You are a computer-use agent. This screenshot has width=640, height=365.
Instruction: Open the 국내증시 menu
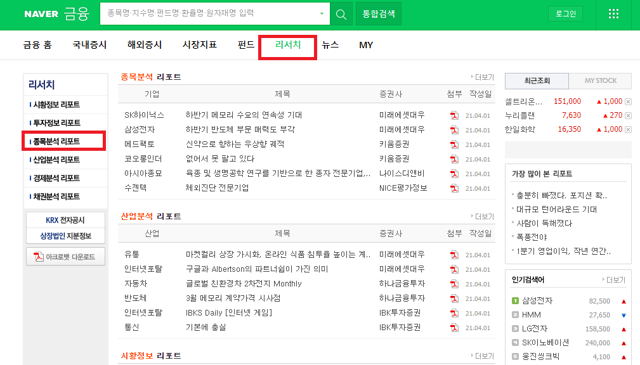tap(89, 45)
